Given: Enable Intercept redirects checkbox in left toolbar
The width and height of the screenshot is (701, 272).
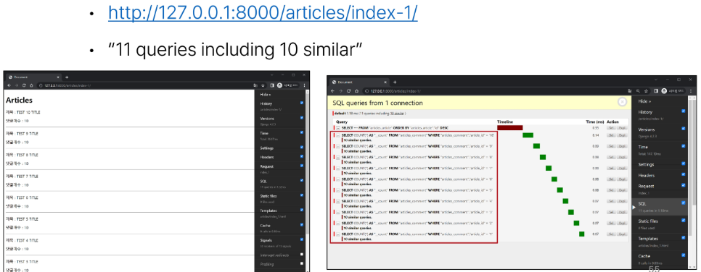Looking at the screenshot, I should coord(302,255).
